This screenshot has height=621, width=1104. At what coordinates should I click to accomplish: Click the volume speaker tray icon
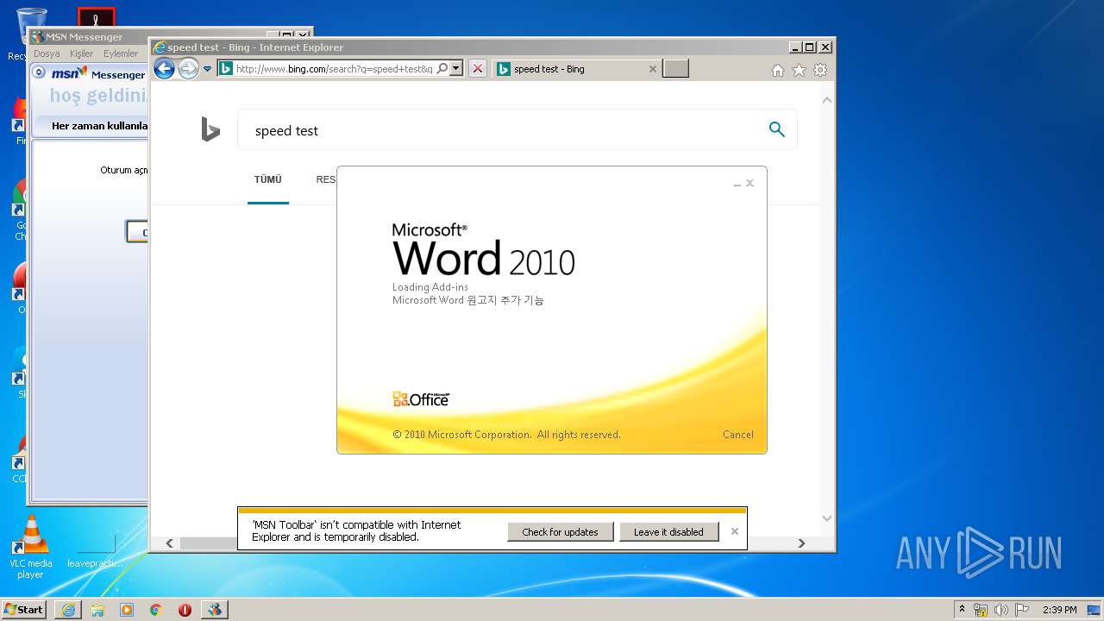click(1001, 610)
